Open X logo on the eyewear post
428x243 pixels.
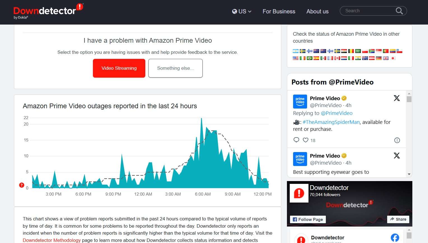tap(397, 155)
